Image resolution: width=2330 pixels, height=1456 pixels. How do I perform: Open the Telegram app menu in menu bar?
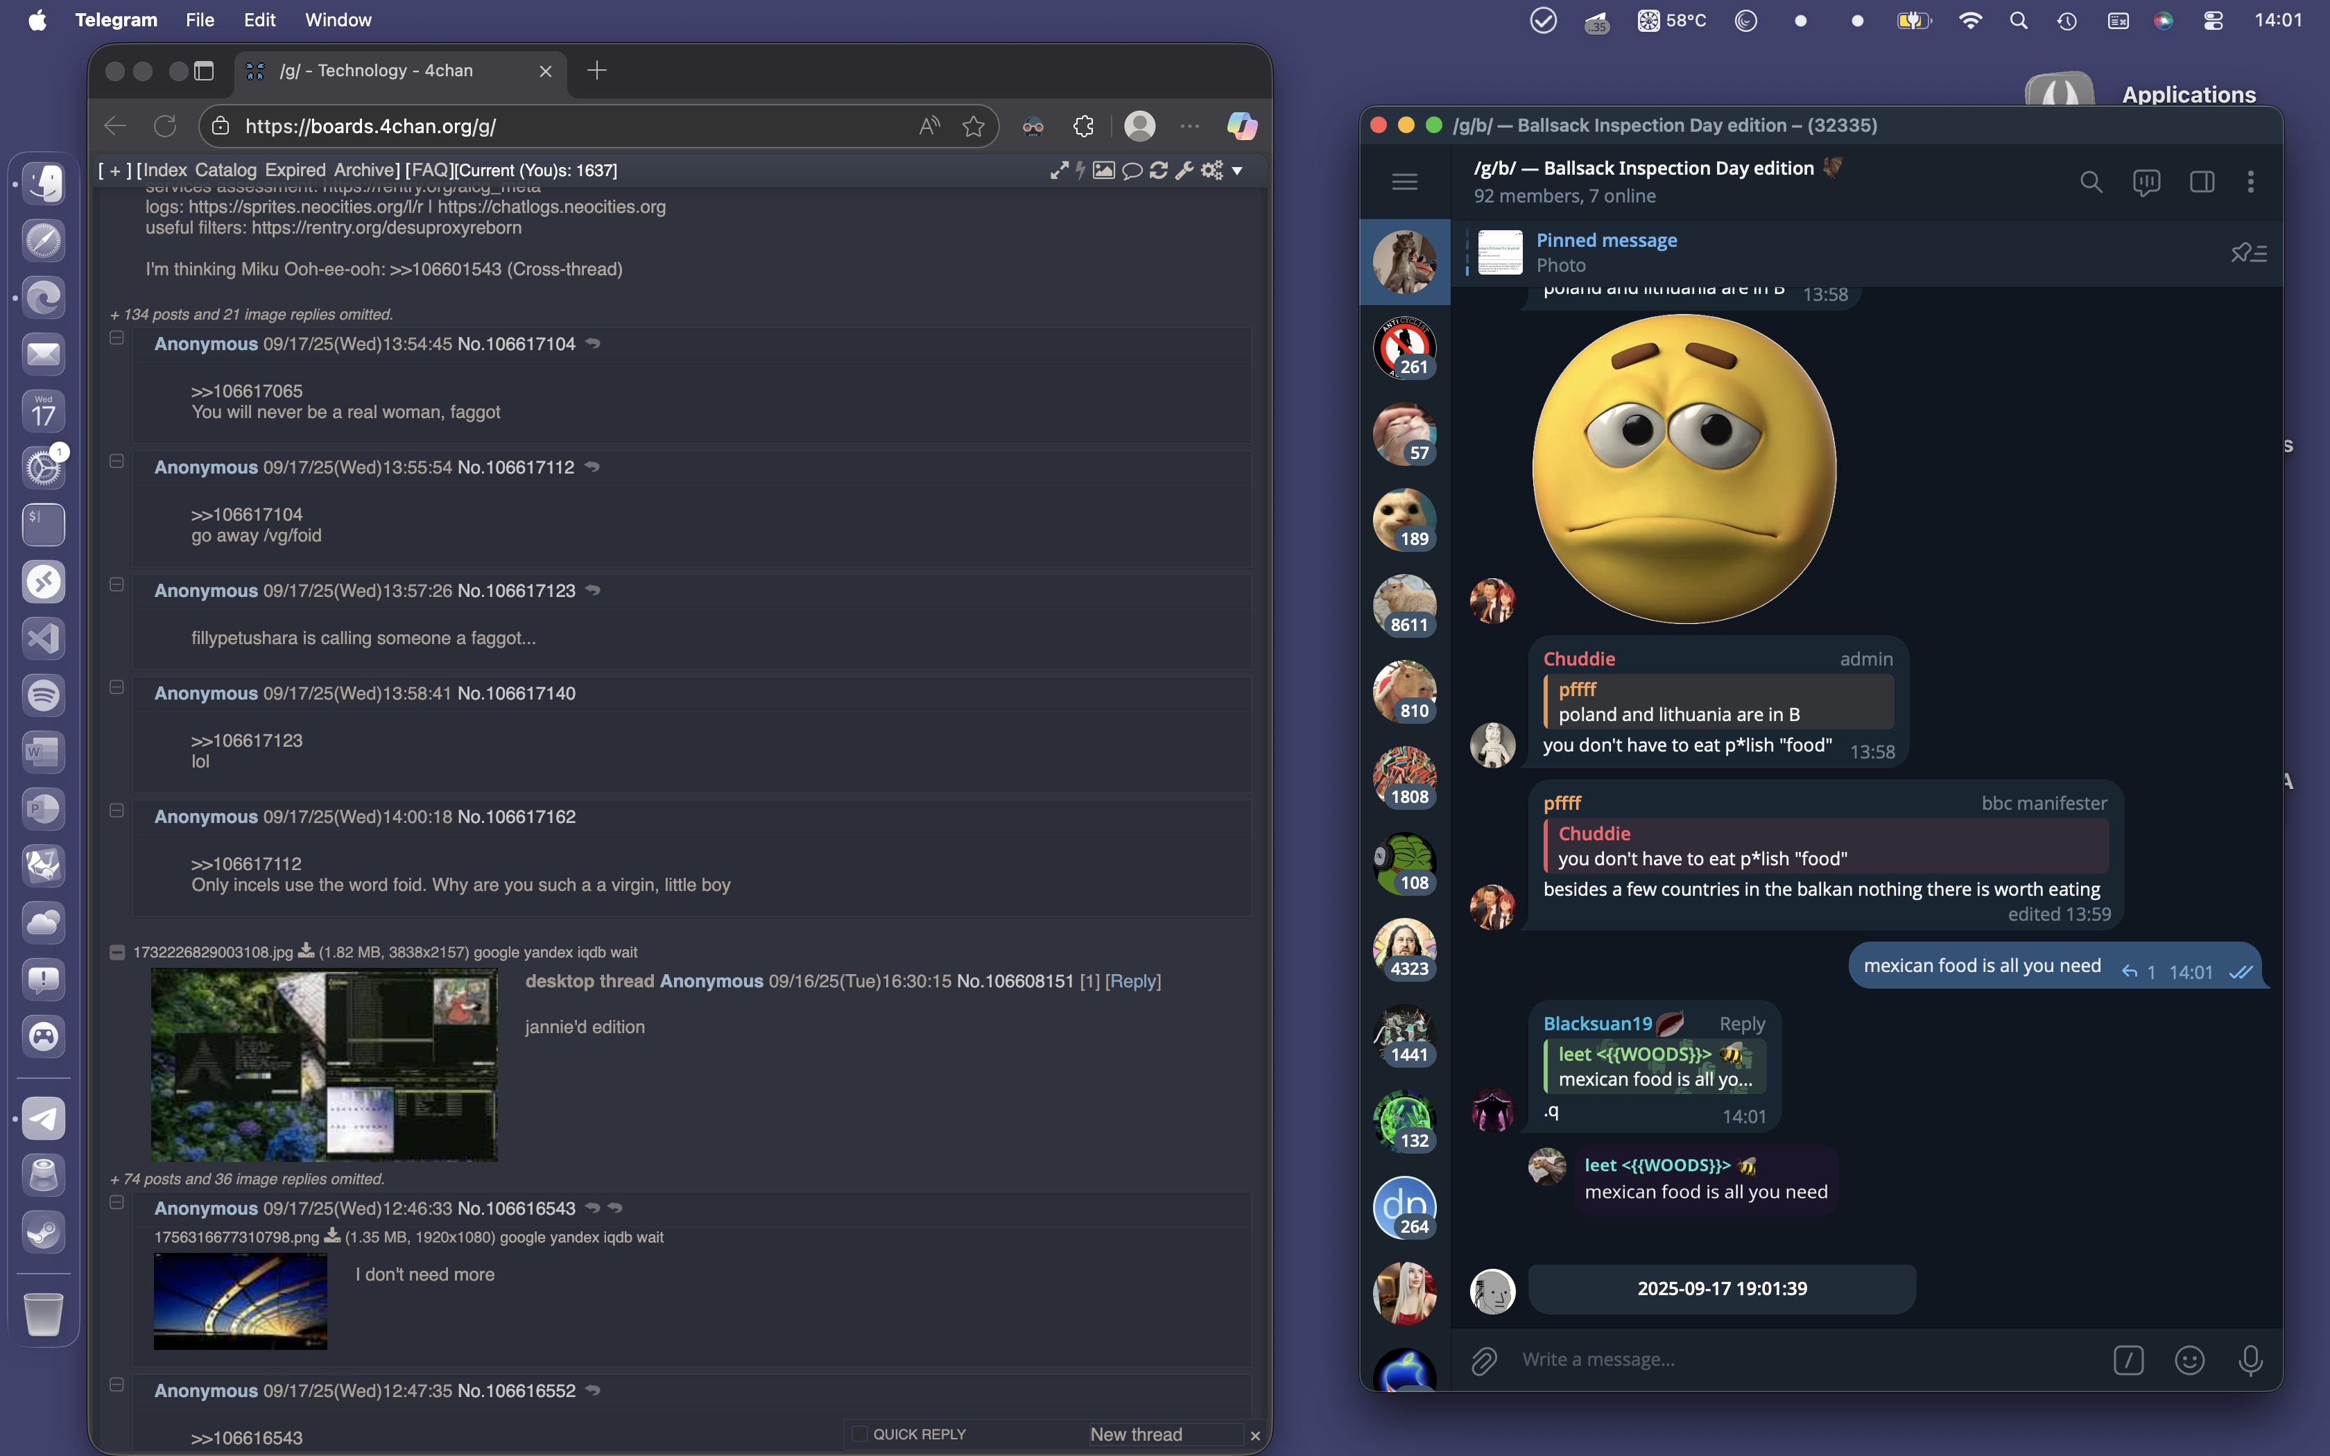point(116,20)
